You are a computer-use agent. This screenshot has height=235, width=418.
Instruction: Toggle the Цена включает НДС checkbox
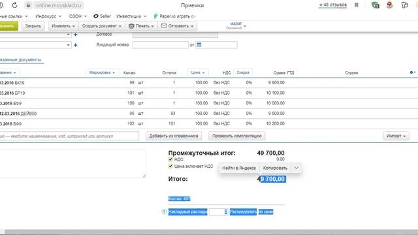coord(170,166)
